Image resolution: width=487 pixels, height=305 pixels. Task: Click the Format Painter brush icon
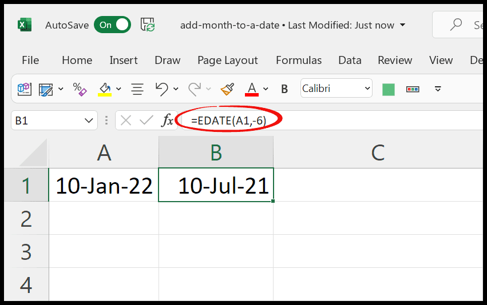(x=227, y=89)
